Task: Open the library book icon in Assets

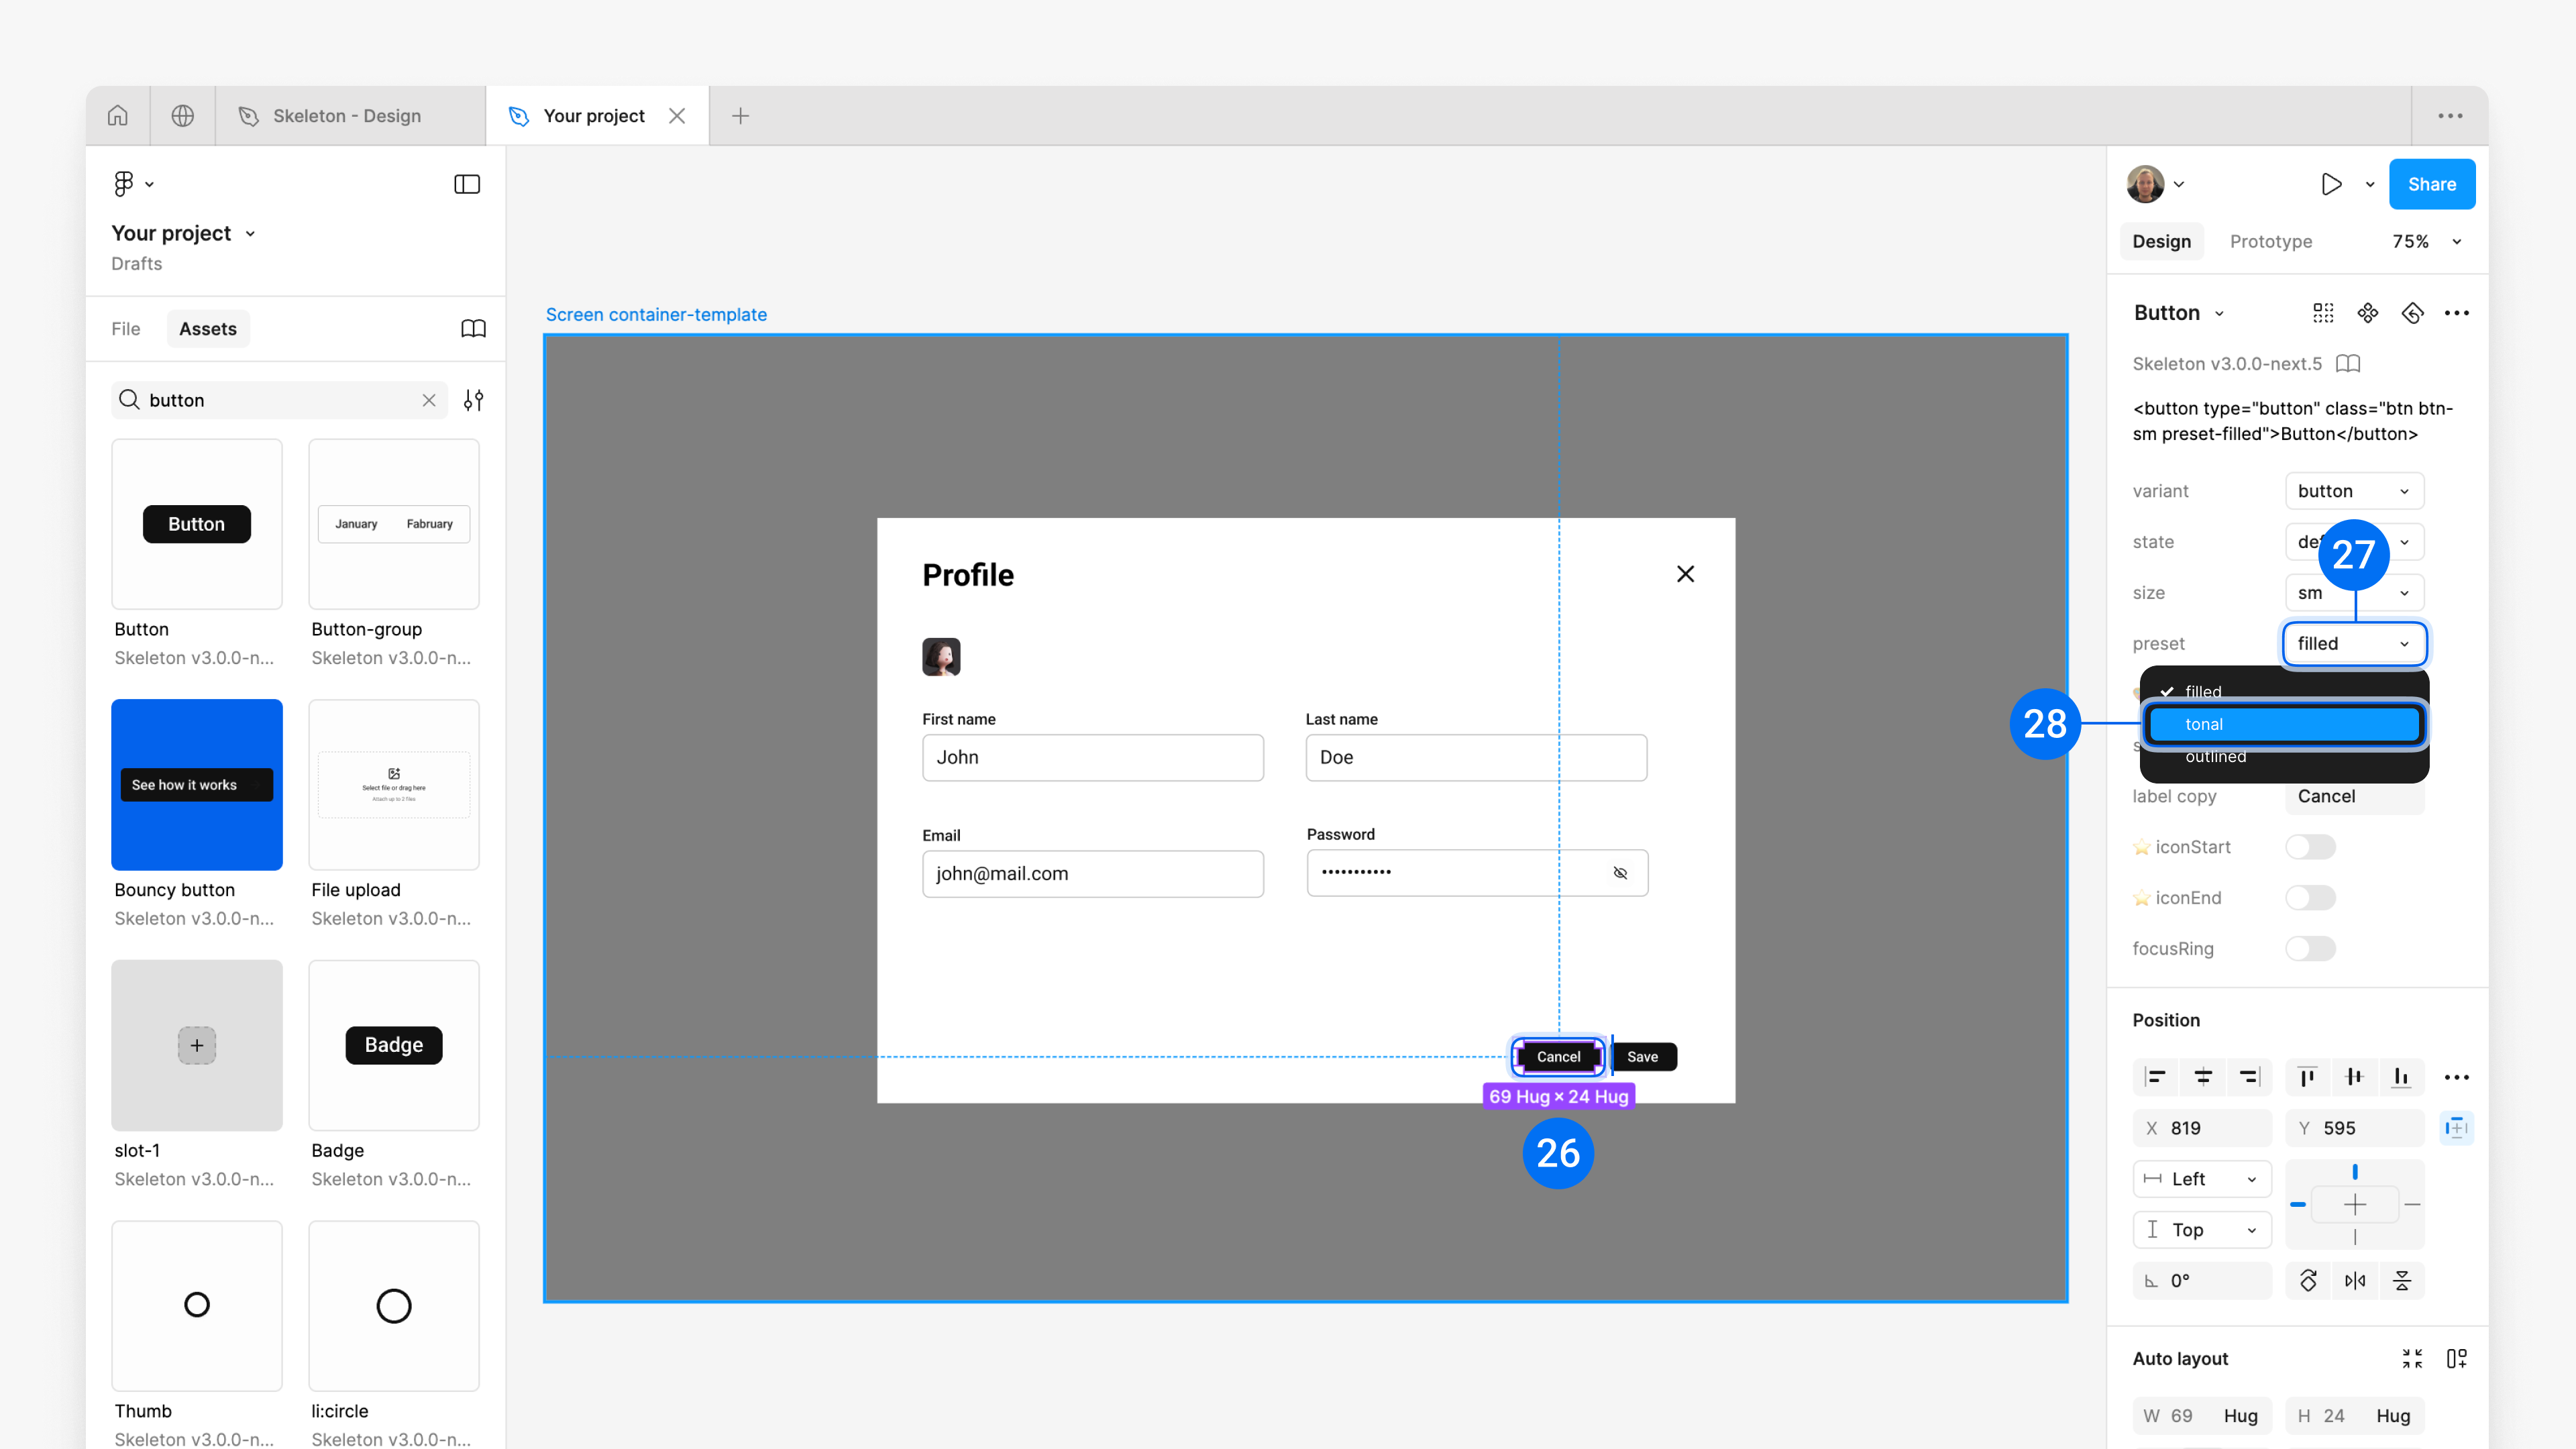Action: 473,329
